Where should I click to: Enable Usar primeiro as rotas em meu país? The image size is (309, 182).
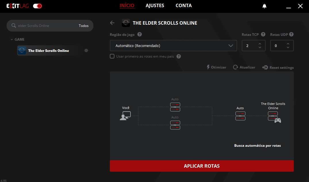[112, 56]
